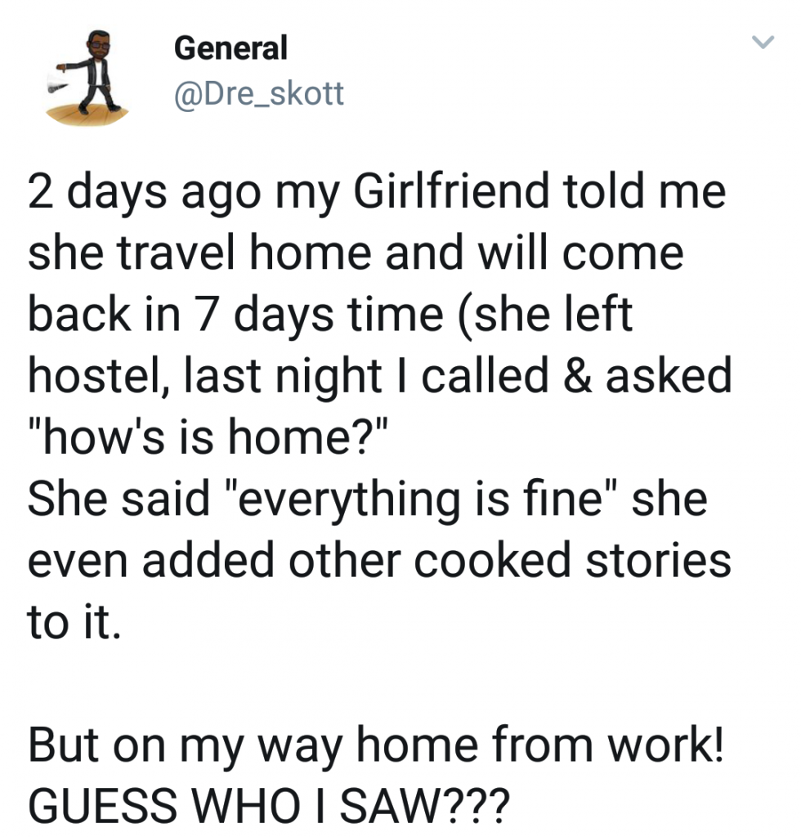This screenshot has height=837, width=801.
Task: Click the @Dre_skott handle
Action: 258,95
